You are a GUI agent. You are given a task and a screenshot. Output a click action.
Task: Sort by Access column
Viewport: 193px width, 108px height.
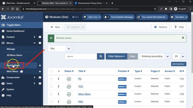tap(169, 71)
